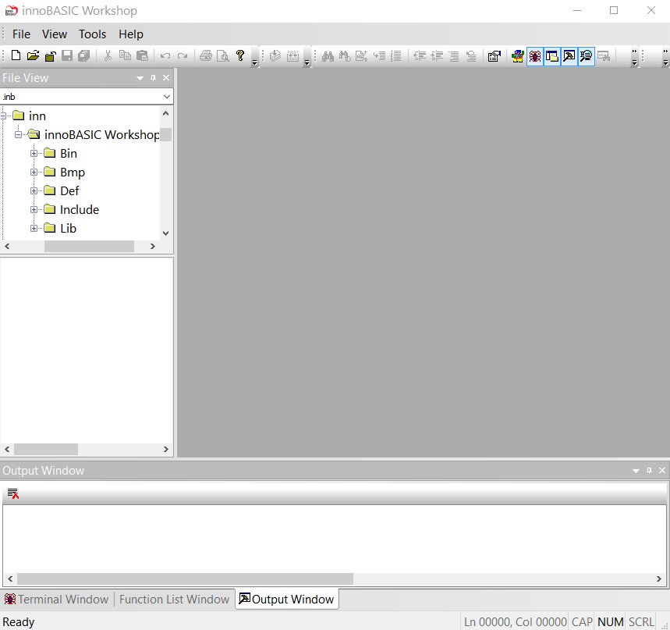
Task: Click the grayed-out find-in-window toolbar icon
Action: pos(604,55)
